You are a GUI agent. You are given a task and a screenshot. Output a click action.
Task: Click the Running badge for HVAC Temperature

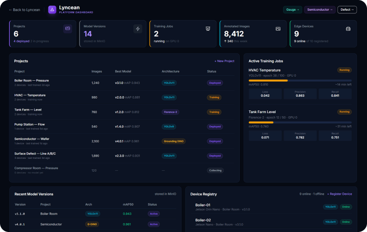coord(344,70)
